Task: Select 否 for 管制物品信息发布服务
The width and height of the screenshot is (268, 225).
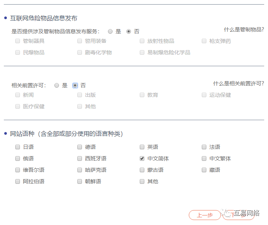Action: (129, 31)
